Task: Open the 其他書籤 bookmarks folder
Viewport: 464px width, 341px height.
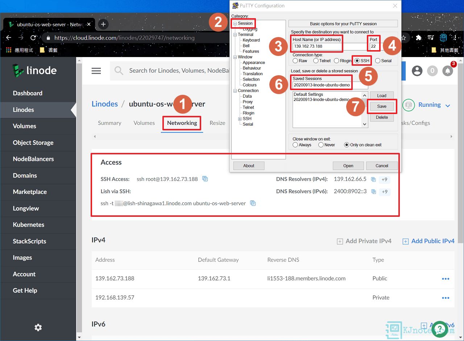Action: pyautogui.click(x=445, y=50)
